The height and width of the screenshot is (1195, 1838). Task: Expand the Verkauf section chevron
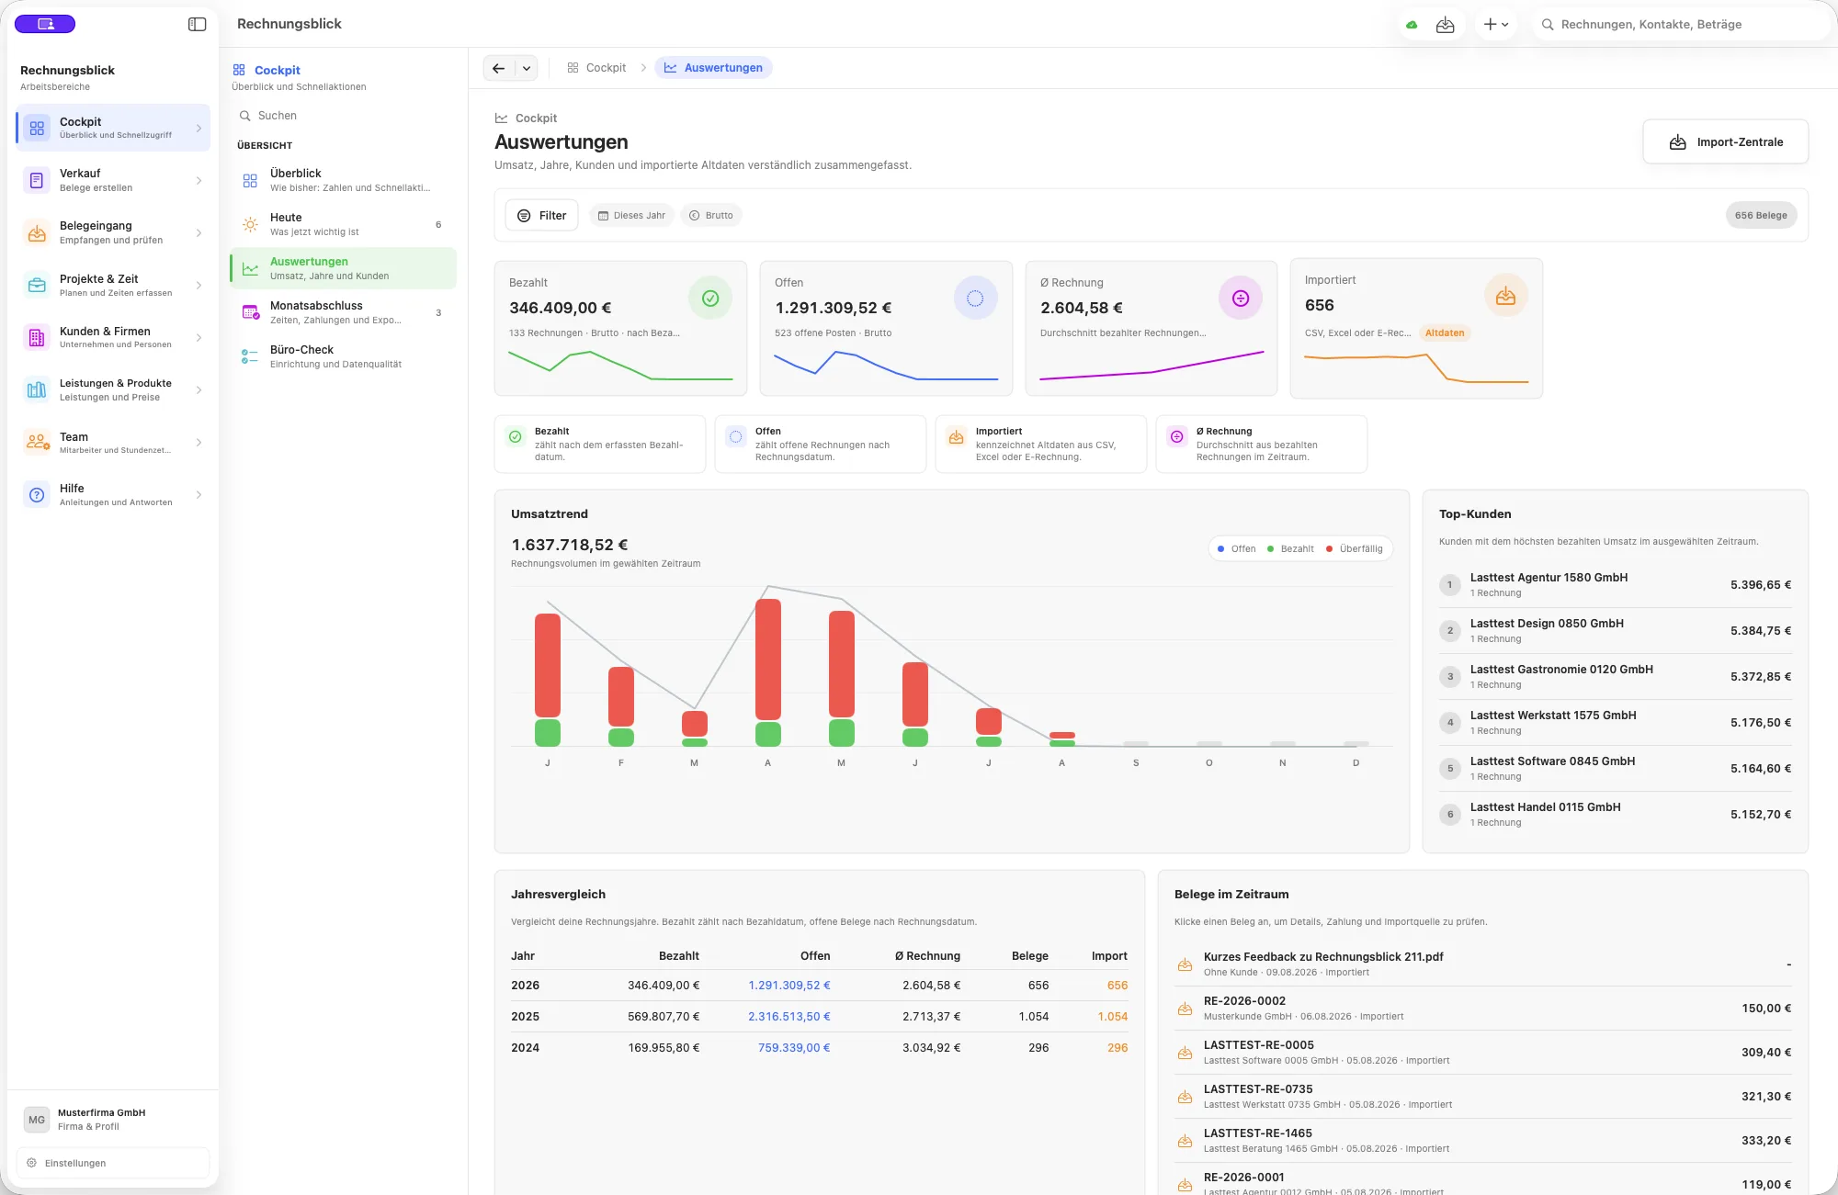click(199, 180)
